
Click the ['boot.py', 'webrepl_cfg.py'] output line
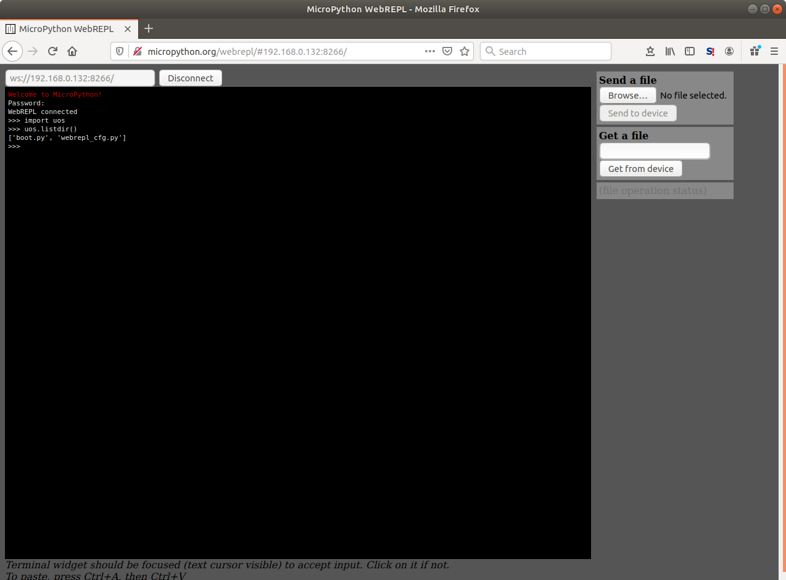click(x=67, y=138)
